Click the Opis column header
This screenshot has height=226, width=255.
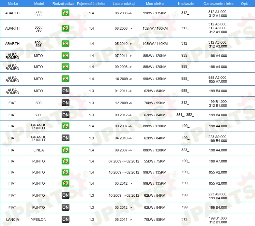point(244,3)
